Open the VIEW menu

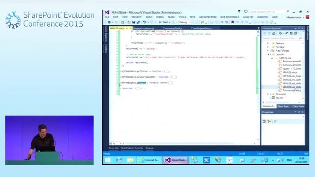125,17
